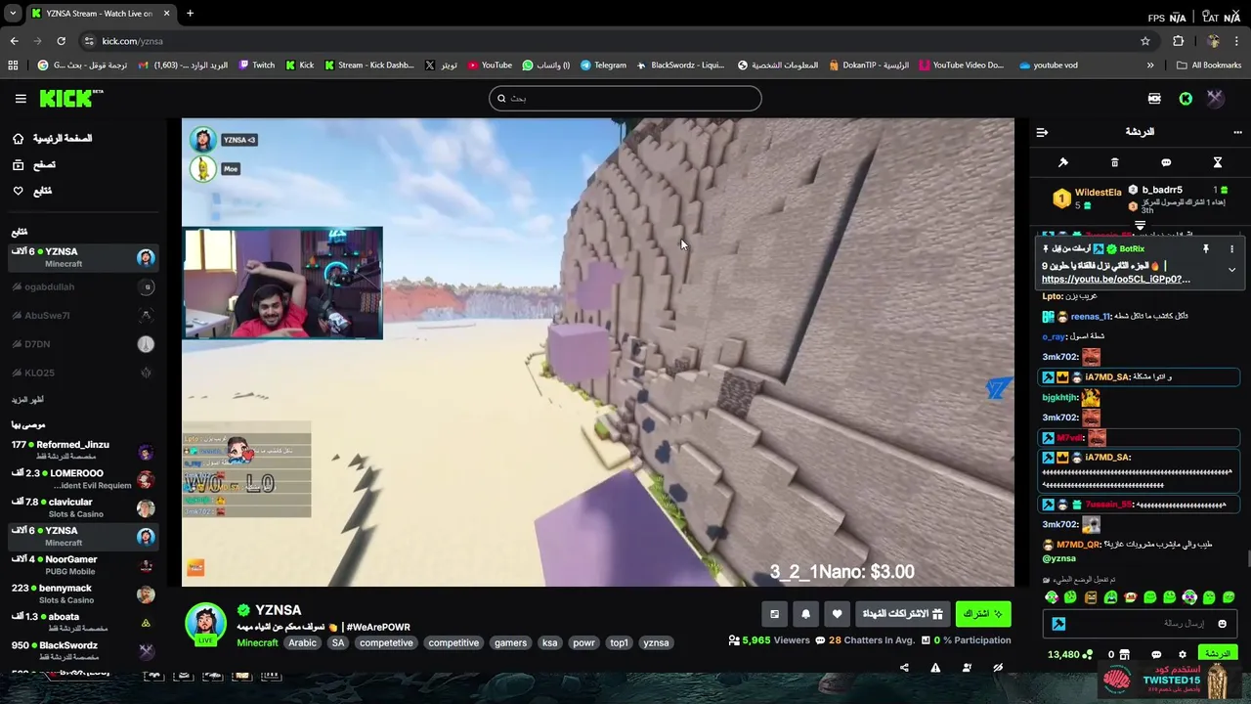Screen dimensions: 1251x704
Task: Click the share icon below stream stats
Action: coord(904,668)
